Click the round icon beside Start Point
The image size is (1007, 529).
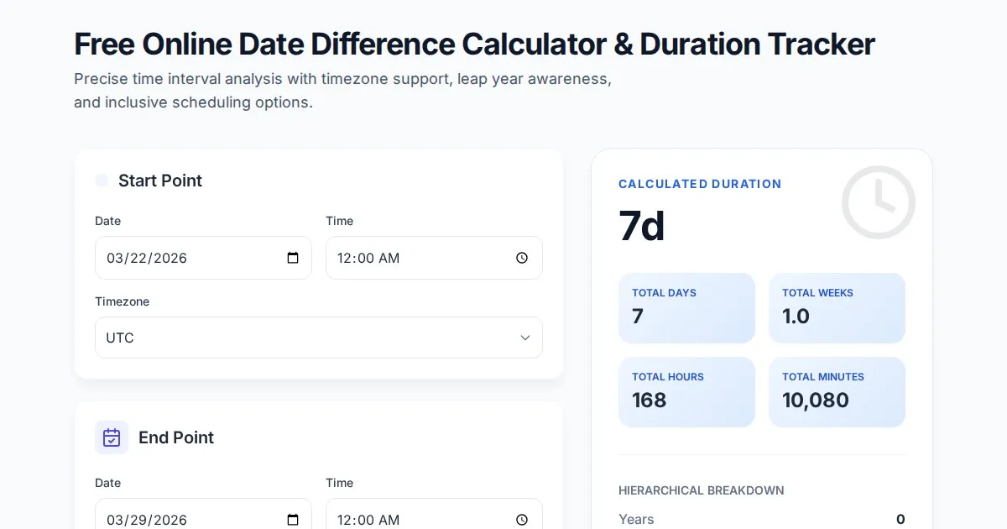pos(102,181)
